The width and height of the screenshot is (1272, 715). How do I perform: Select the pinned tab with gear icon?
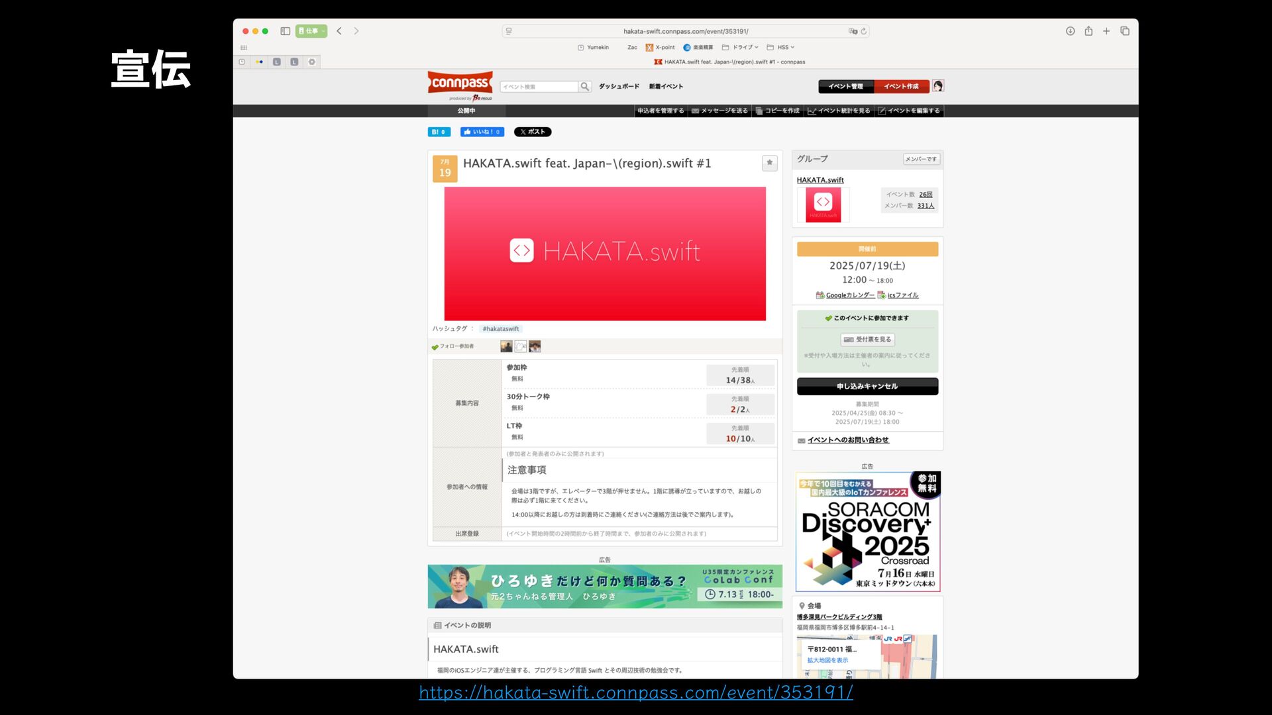click(312, 62)
